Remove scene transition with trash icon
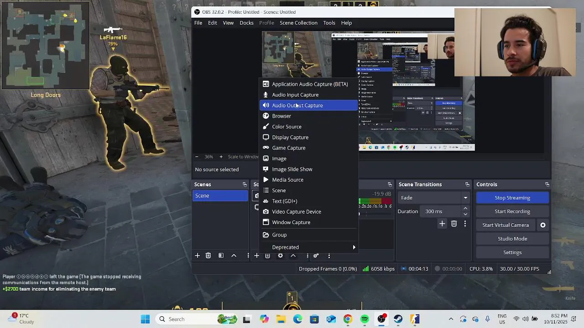 [454, 224]
